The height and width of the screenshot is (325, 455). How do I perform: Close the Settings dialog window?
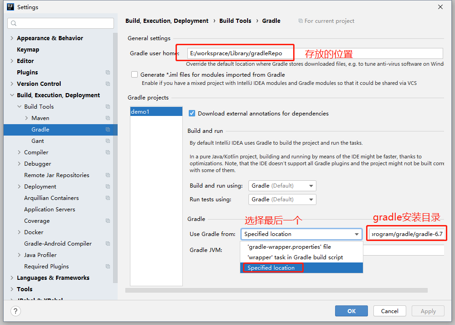pos(440,7)
